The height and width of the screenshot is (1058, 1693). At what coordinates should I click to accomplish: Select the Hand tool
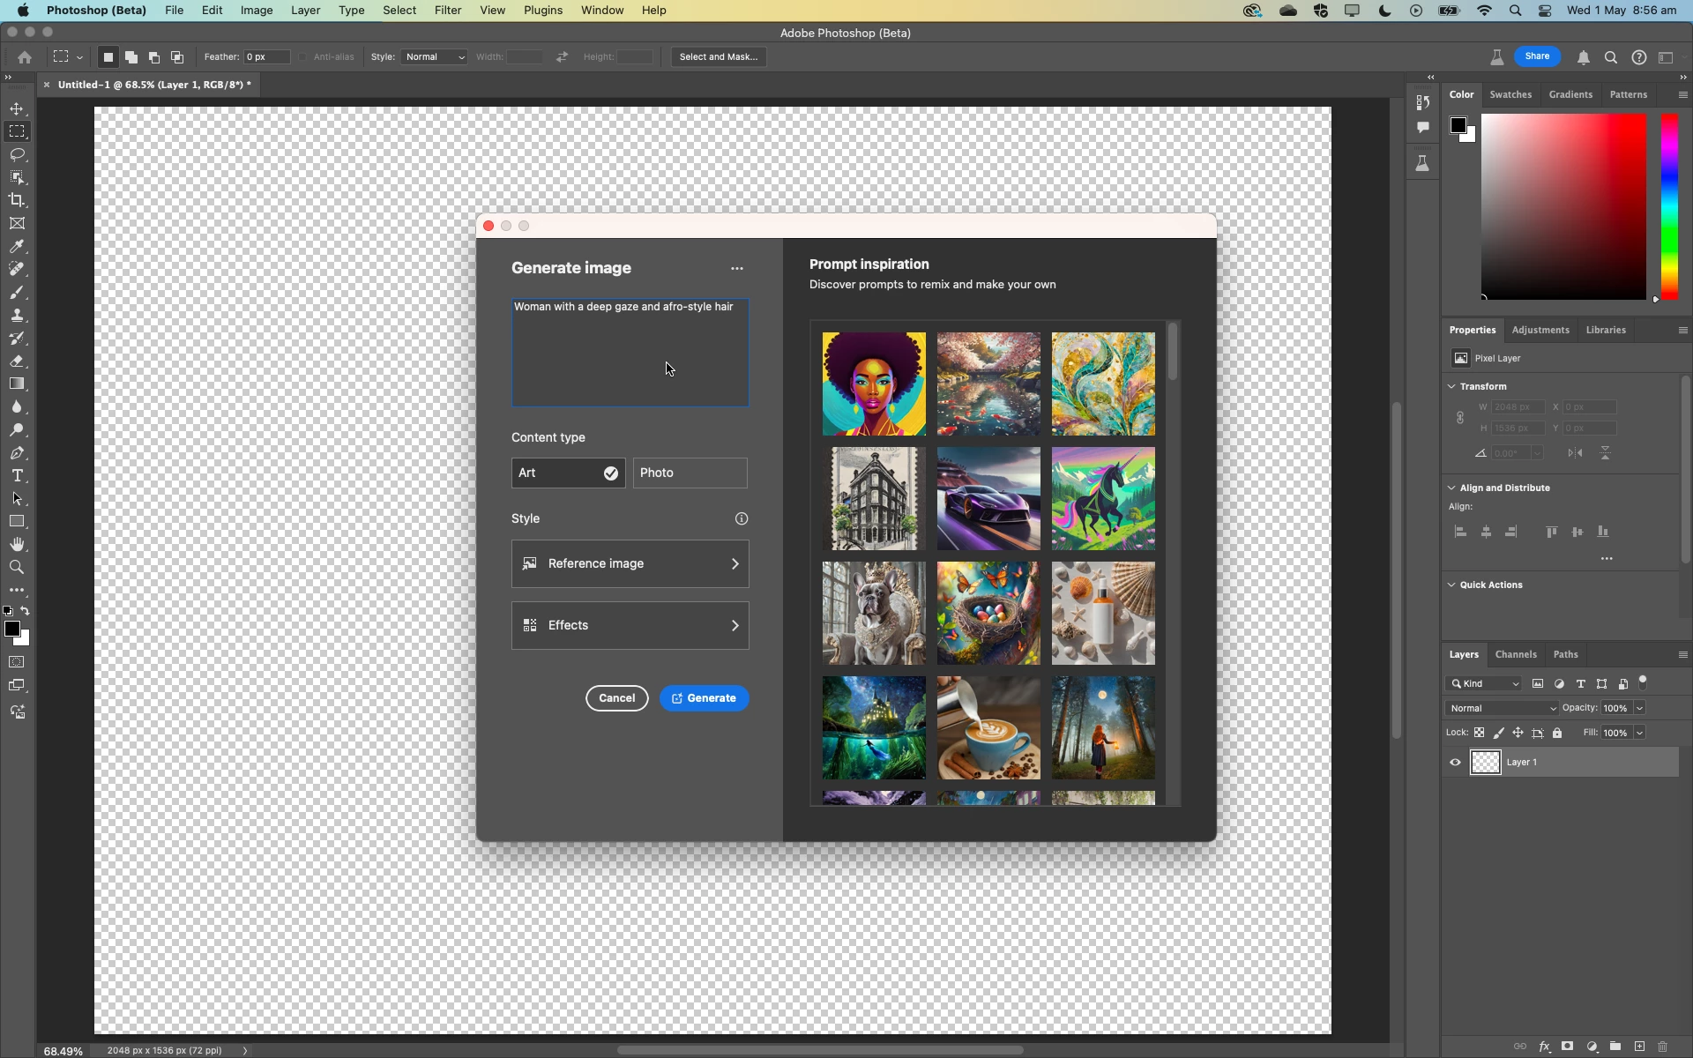[x=17, y=544]
